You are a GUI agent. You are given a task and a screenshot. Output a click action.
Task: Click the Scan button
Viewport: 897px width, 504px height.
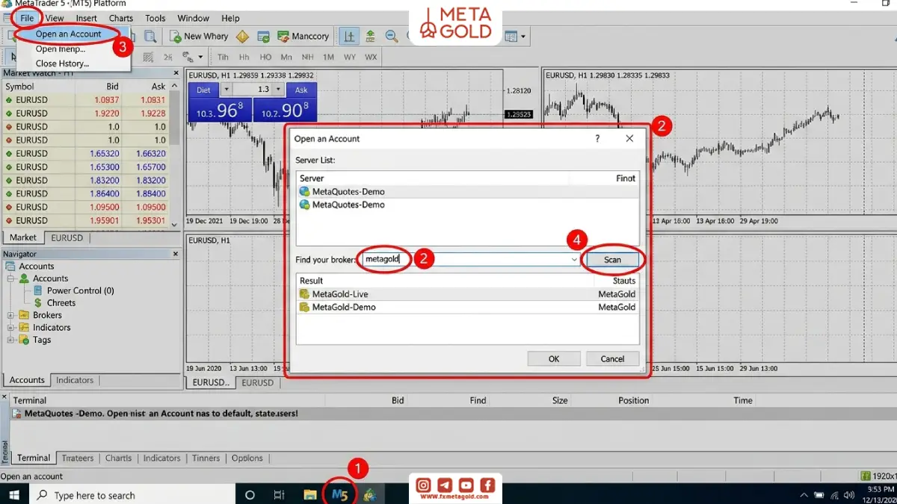pos(612,260)
